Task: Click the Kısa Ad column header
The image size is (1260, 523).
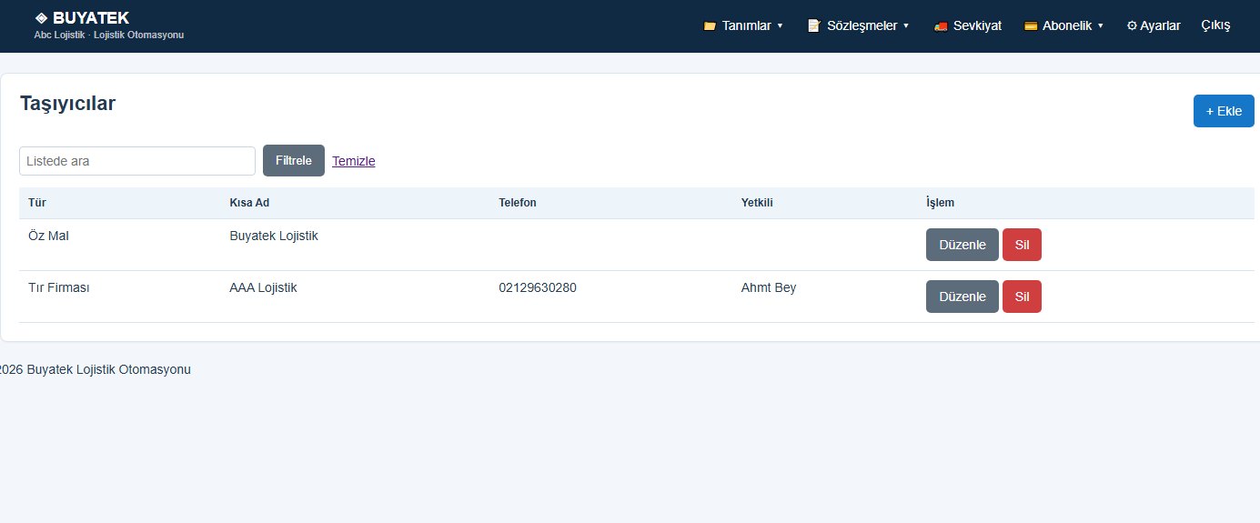Action: 249,203
